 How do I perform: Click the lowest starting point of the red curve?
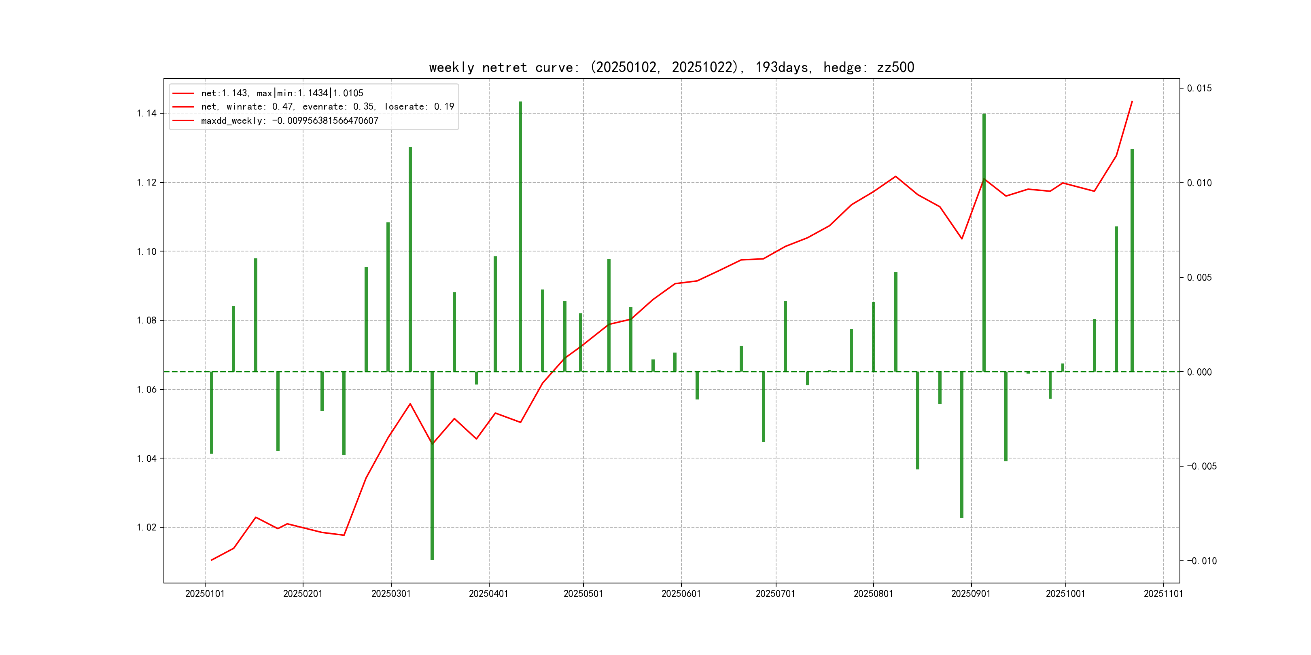coord(212,560)
